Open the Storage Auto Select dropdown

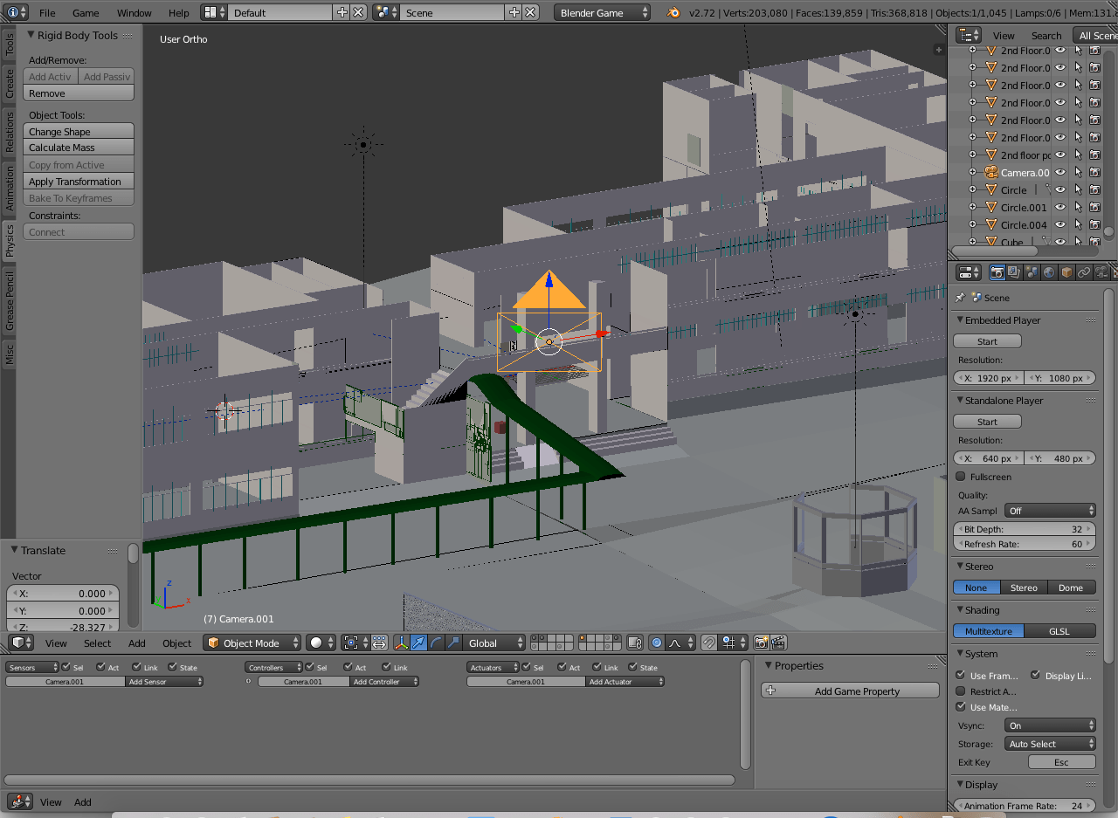click(x=1050, y=744)
